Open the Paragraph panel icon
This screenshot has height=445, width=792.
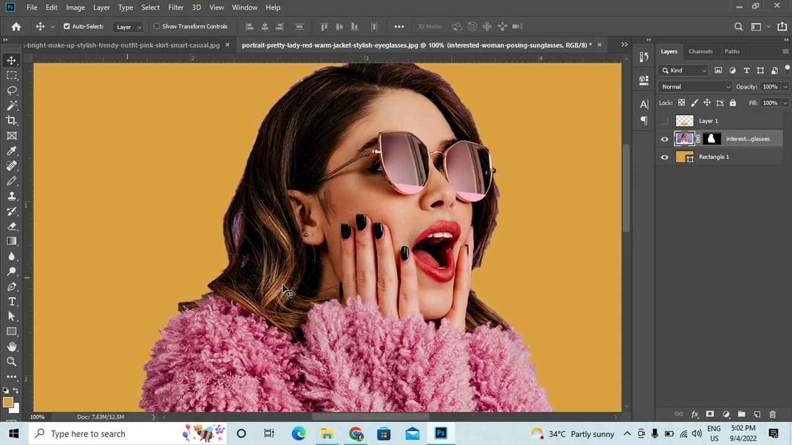coord(644,121)
